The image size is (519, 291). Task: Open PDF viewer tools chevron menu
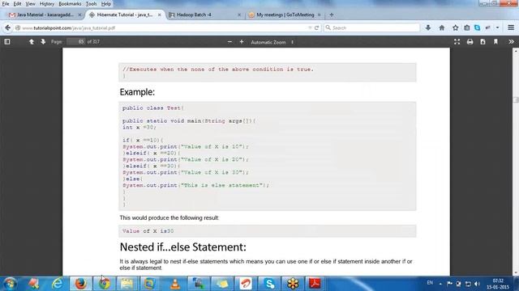pos(511,41)
